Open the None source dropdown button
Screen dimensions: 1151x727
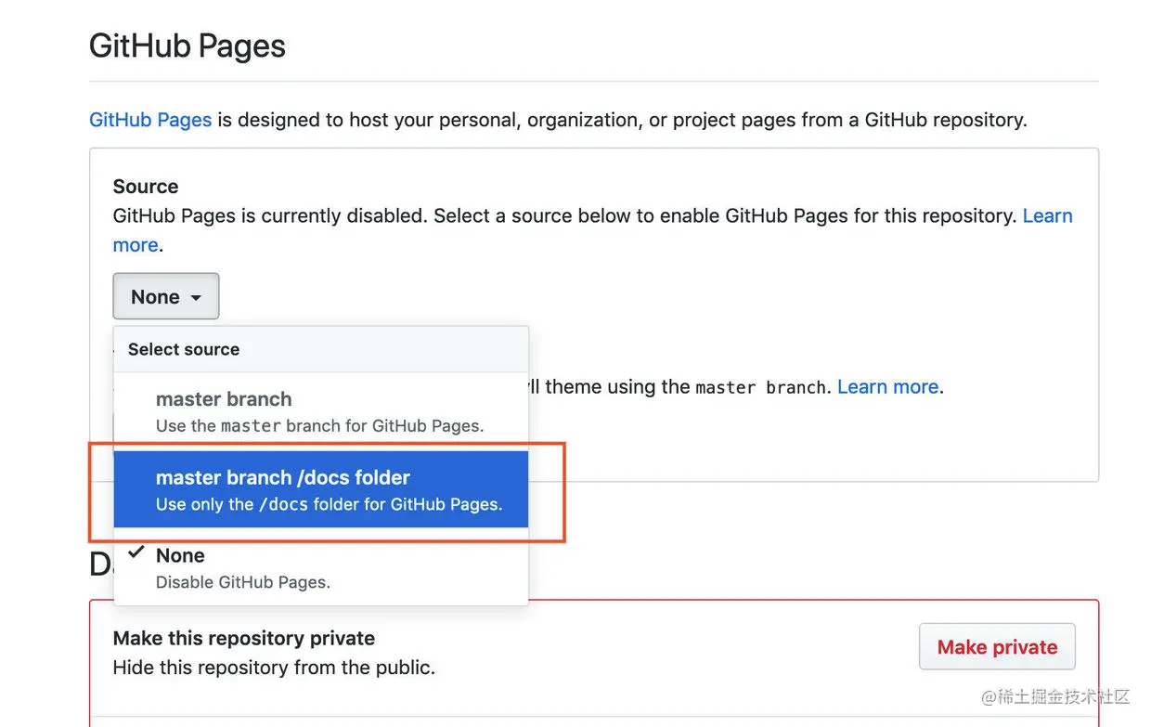click(166, 297)
